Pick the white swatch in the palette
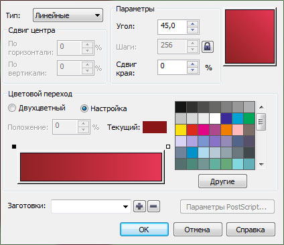284x245 pixels. pos(215,118)
